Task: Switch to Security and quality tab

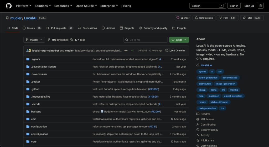Action: 153,28
